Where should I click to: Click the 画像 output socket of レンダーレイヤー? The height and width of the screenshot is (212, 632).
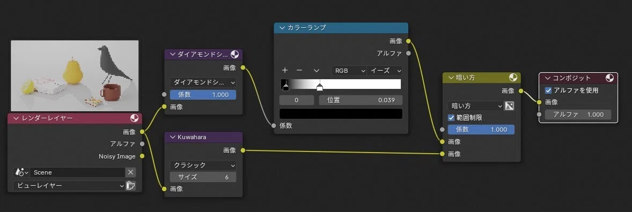tap(142, 132)
